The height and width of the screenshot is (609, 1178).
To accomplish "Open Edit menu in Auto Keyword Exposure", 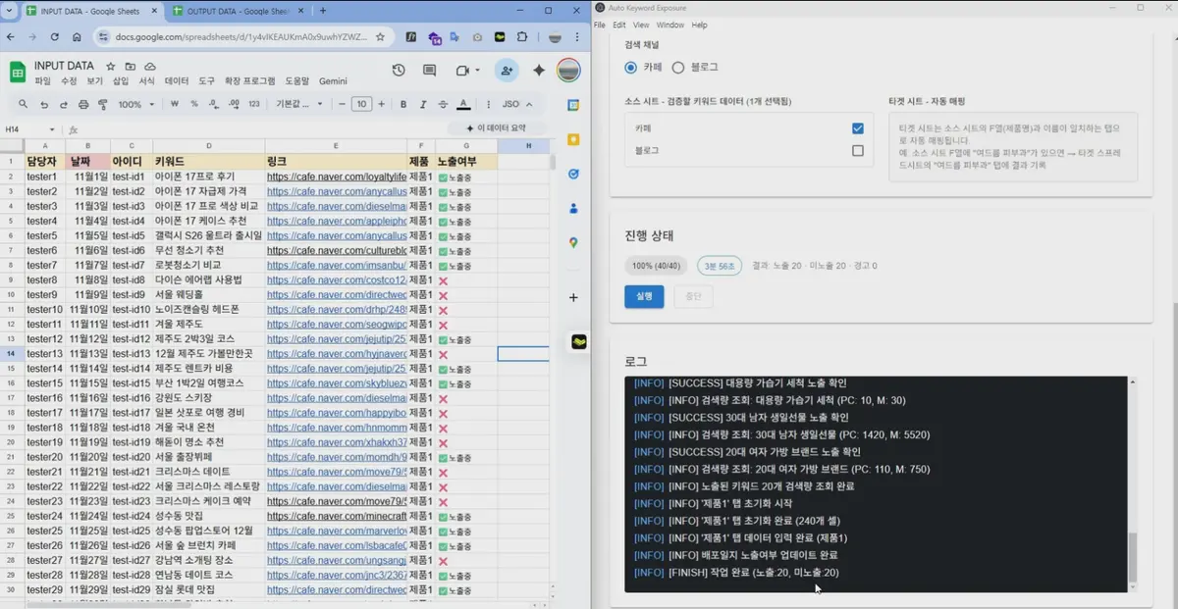I will pos(619,25).
